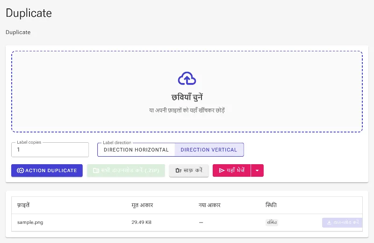Click the Duplicate subtitle text

tap(18, 32)
